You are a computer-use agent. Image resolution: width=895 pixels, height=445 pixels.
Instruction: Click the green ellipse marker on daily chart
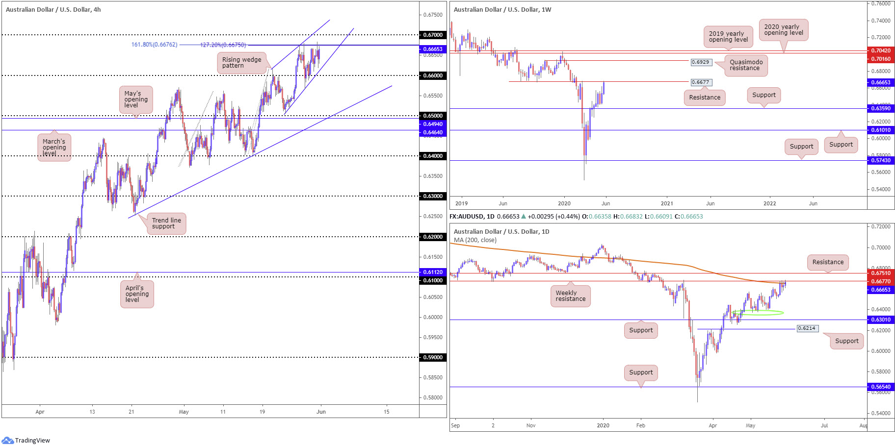click(757, 312)
